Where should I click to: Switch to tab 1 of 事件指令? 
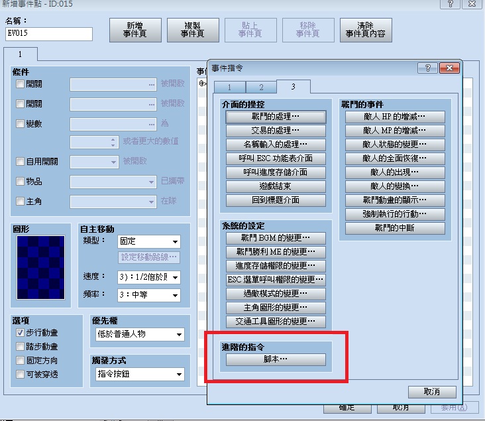(x=229, y=88)
